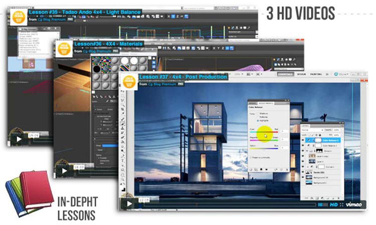Hide the Color Balance 2 layer
The image size is (376, 225).
click(303, 140)
